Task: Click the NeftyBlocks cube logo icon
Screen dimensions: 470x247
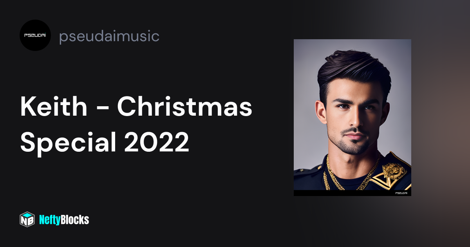Action: click(27, 220)
